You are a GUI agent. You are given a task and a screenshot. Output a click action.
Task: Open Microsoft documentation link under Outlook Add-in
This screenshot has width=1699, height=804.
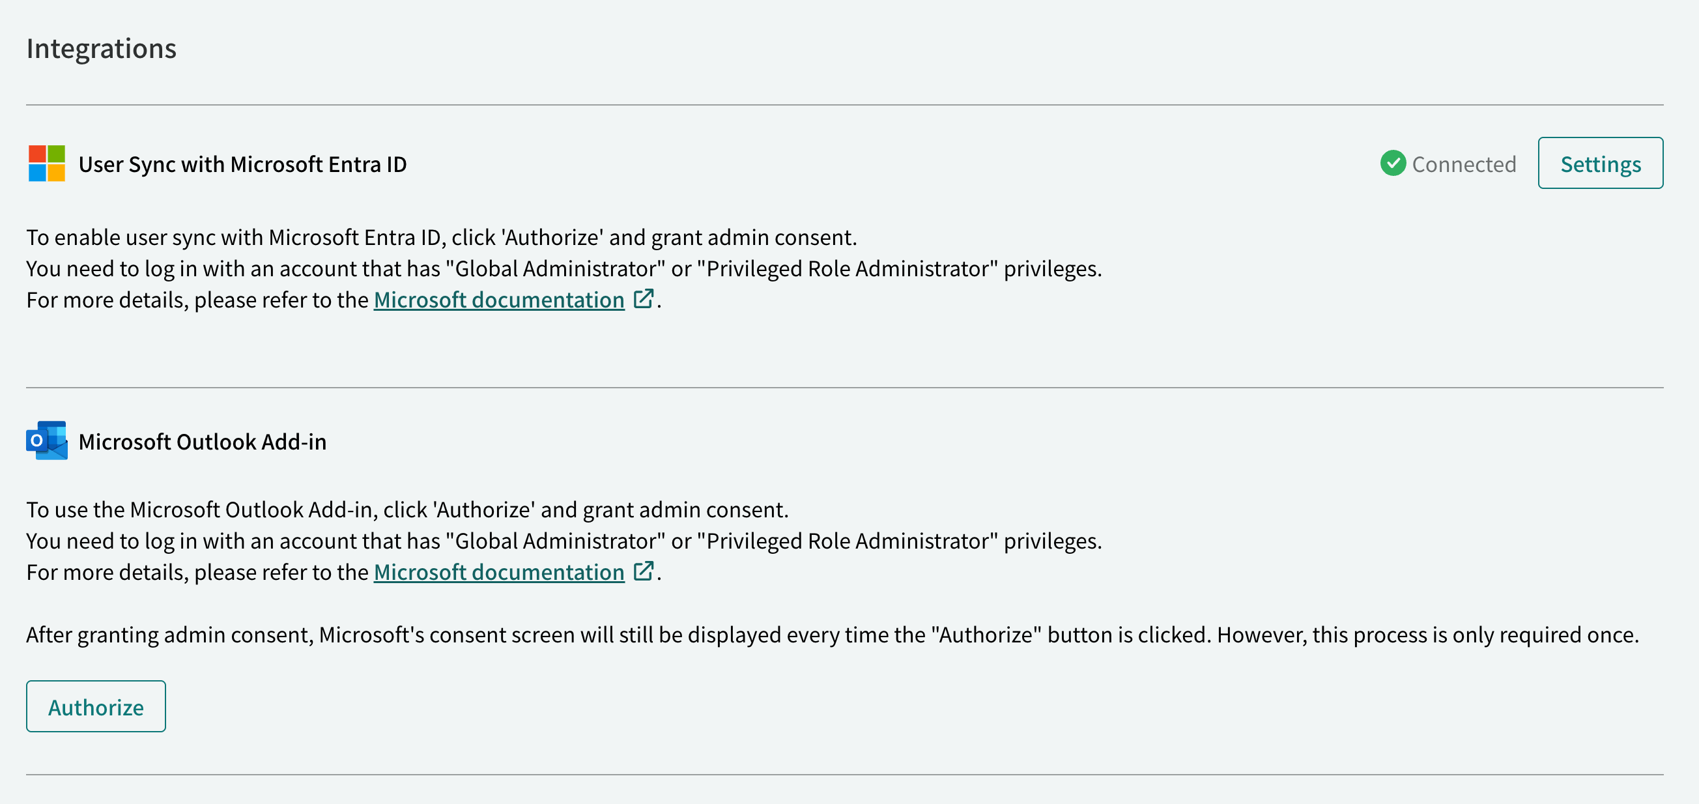(x=498, y=573)
